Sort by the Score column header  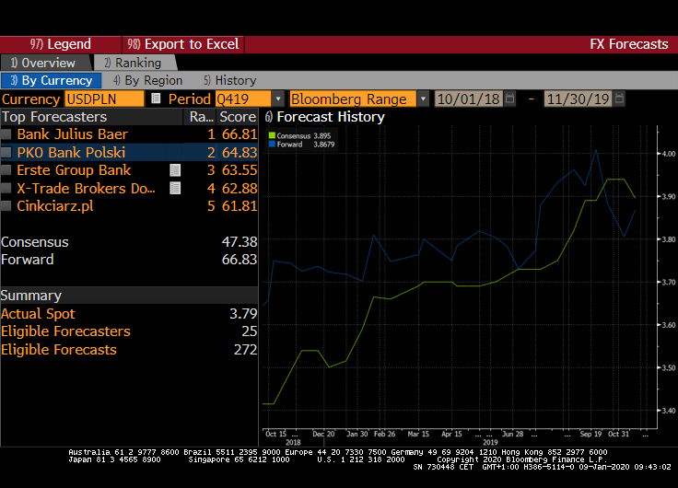coord(237,117)
